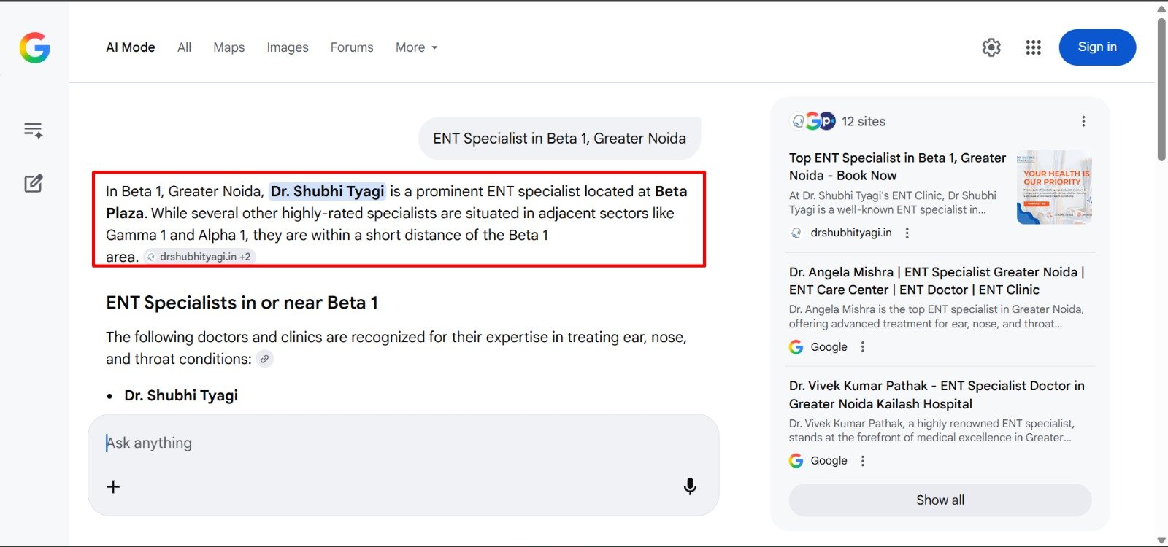This screenshot has height=547, width=1168.
Task: Click the plus attachment icon
Action: click(113, 486)
